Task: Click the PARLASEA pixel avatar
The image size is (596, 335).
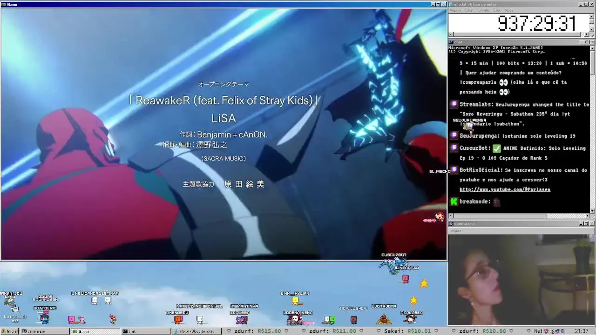Action: pyautogui.click(x=410, y=319)
